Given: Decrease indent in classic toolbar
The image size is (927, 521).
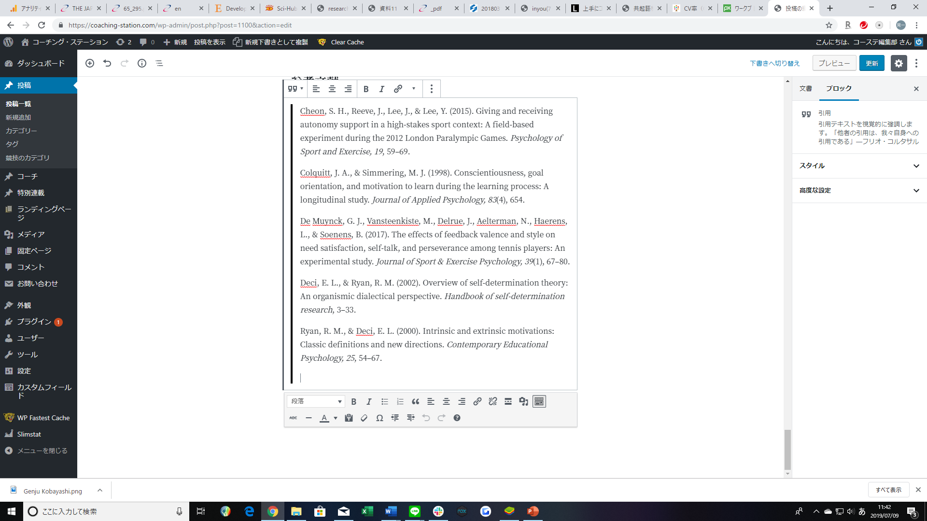Looking at the screenshot, I should point(395,418).
